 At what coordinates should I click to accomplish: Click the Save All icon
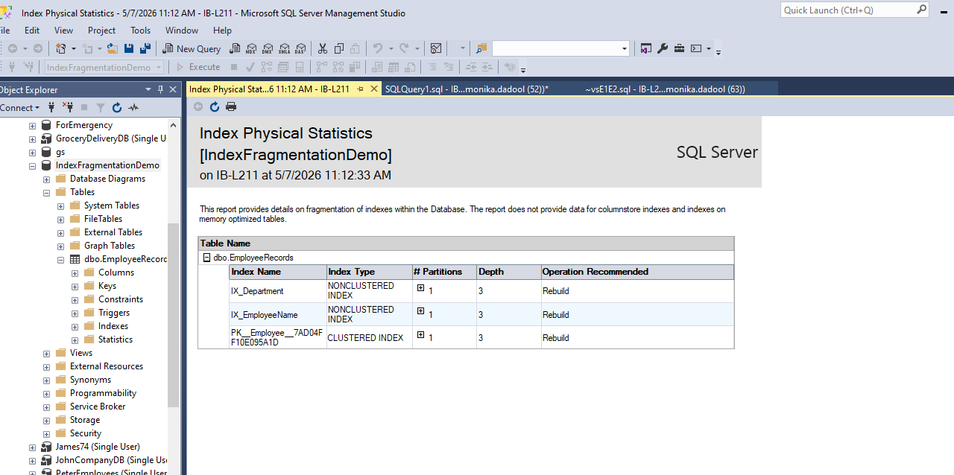coord(145,48)
